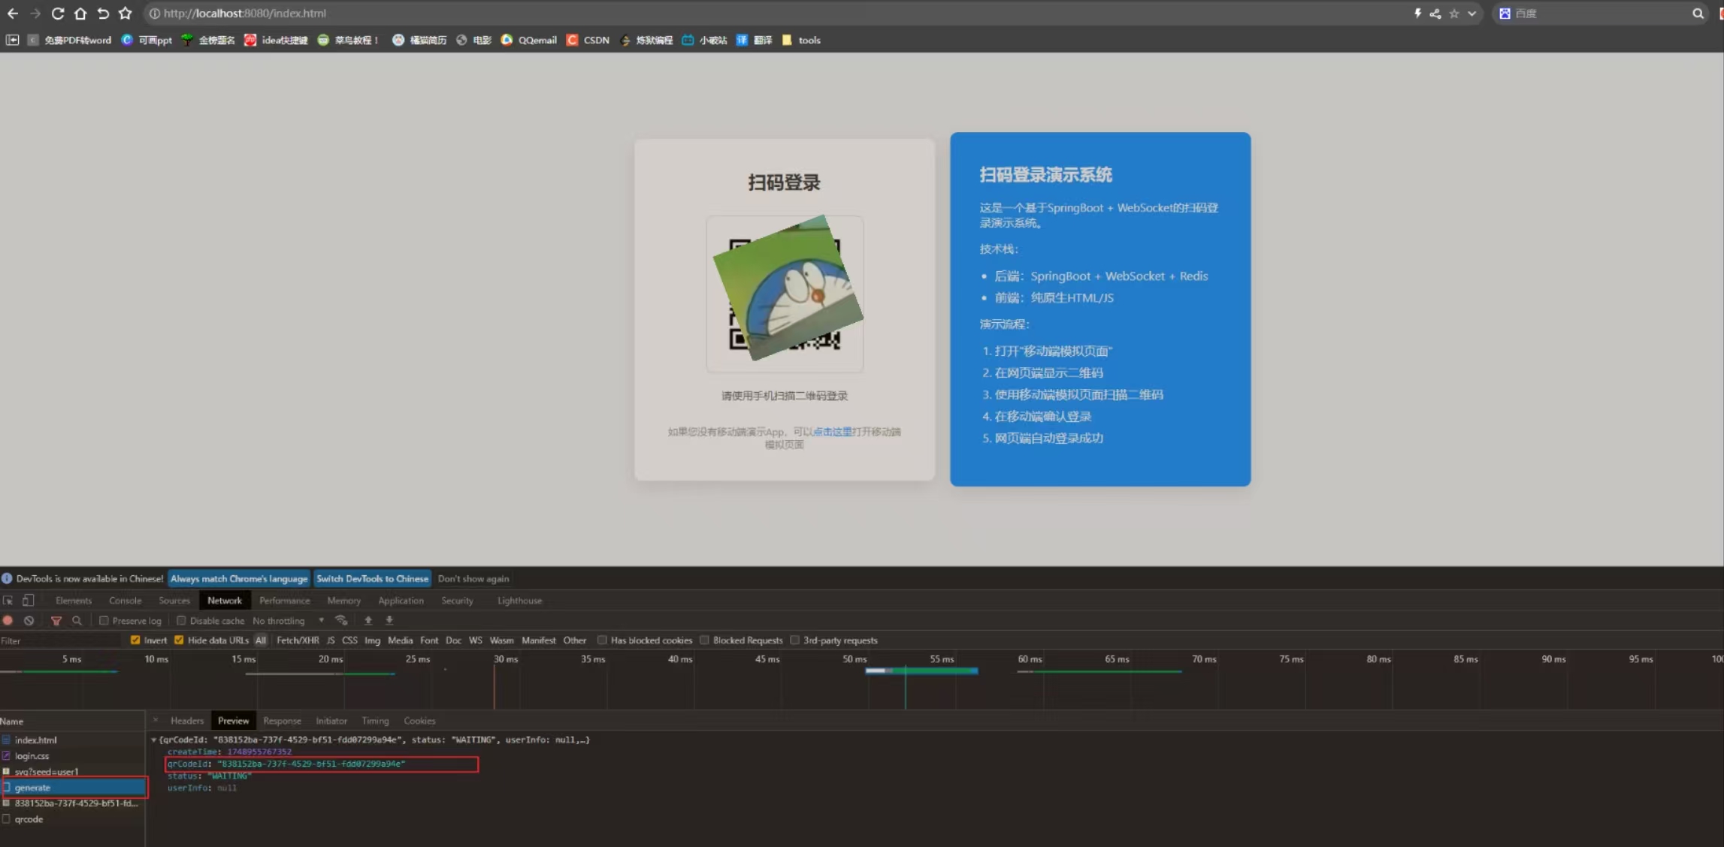Open the Response tab of request
The height and width of the screenshot is (847, 1724).
pyautogui.click(x=282, y=721)
